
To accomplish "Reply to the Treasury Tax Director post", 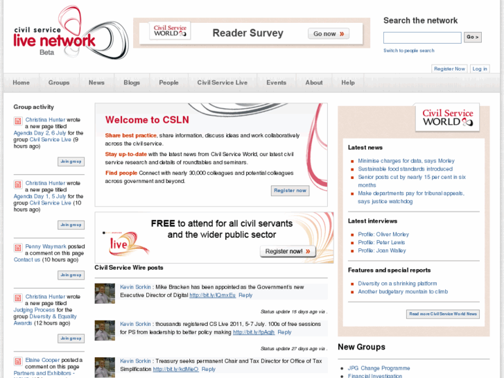I will click(x=208, y=369).
